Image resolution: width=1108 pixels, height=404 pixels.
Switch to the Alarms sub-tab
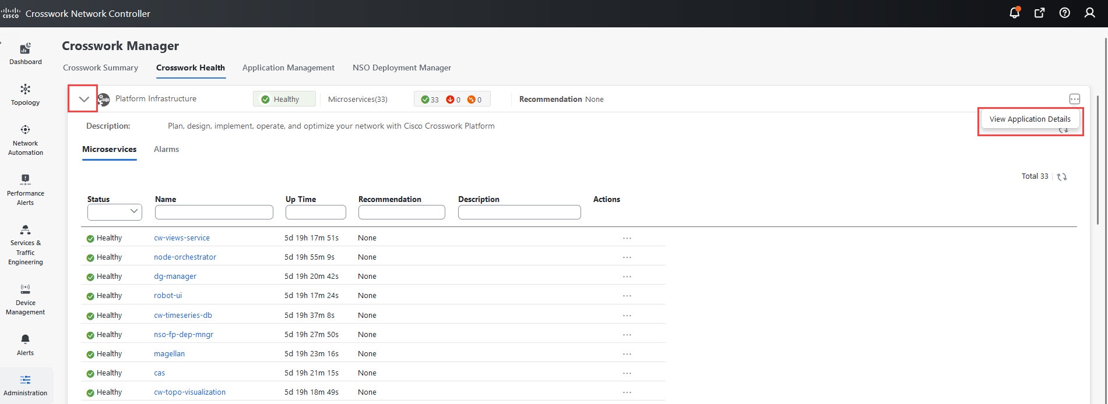click(x=166, y=149)
